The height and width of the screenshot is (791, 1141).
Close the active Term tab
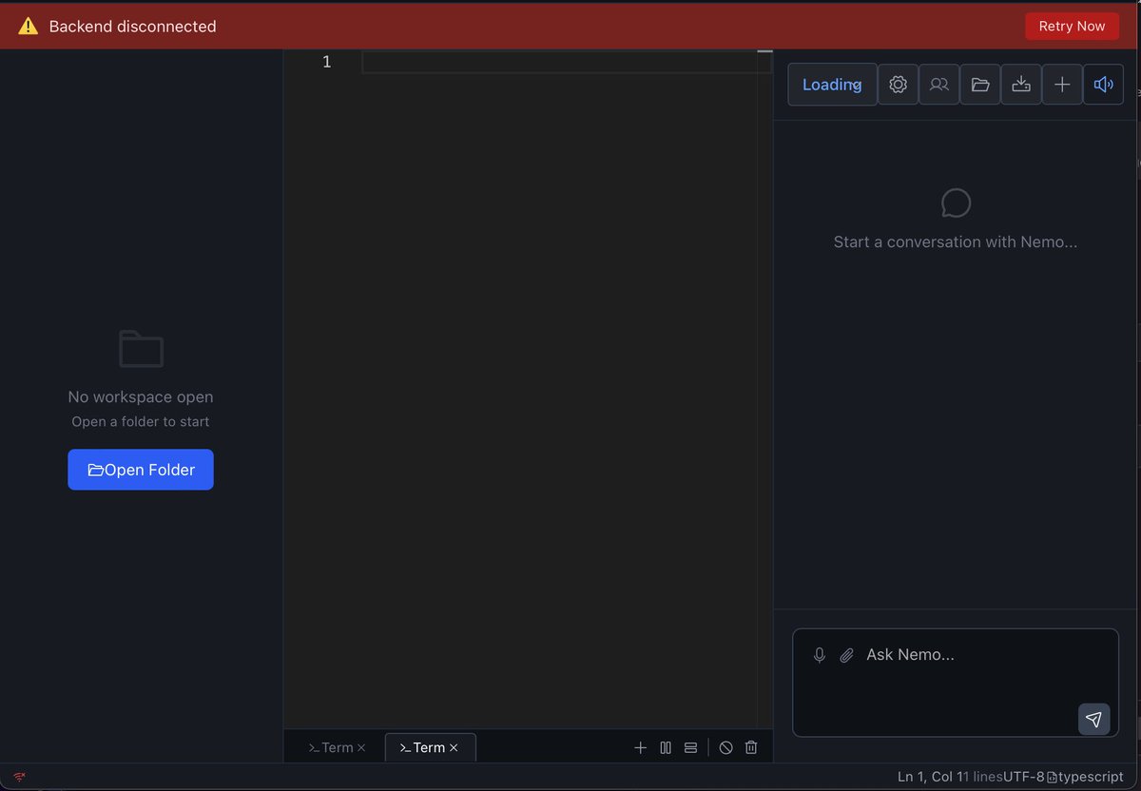coord(454,747)
